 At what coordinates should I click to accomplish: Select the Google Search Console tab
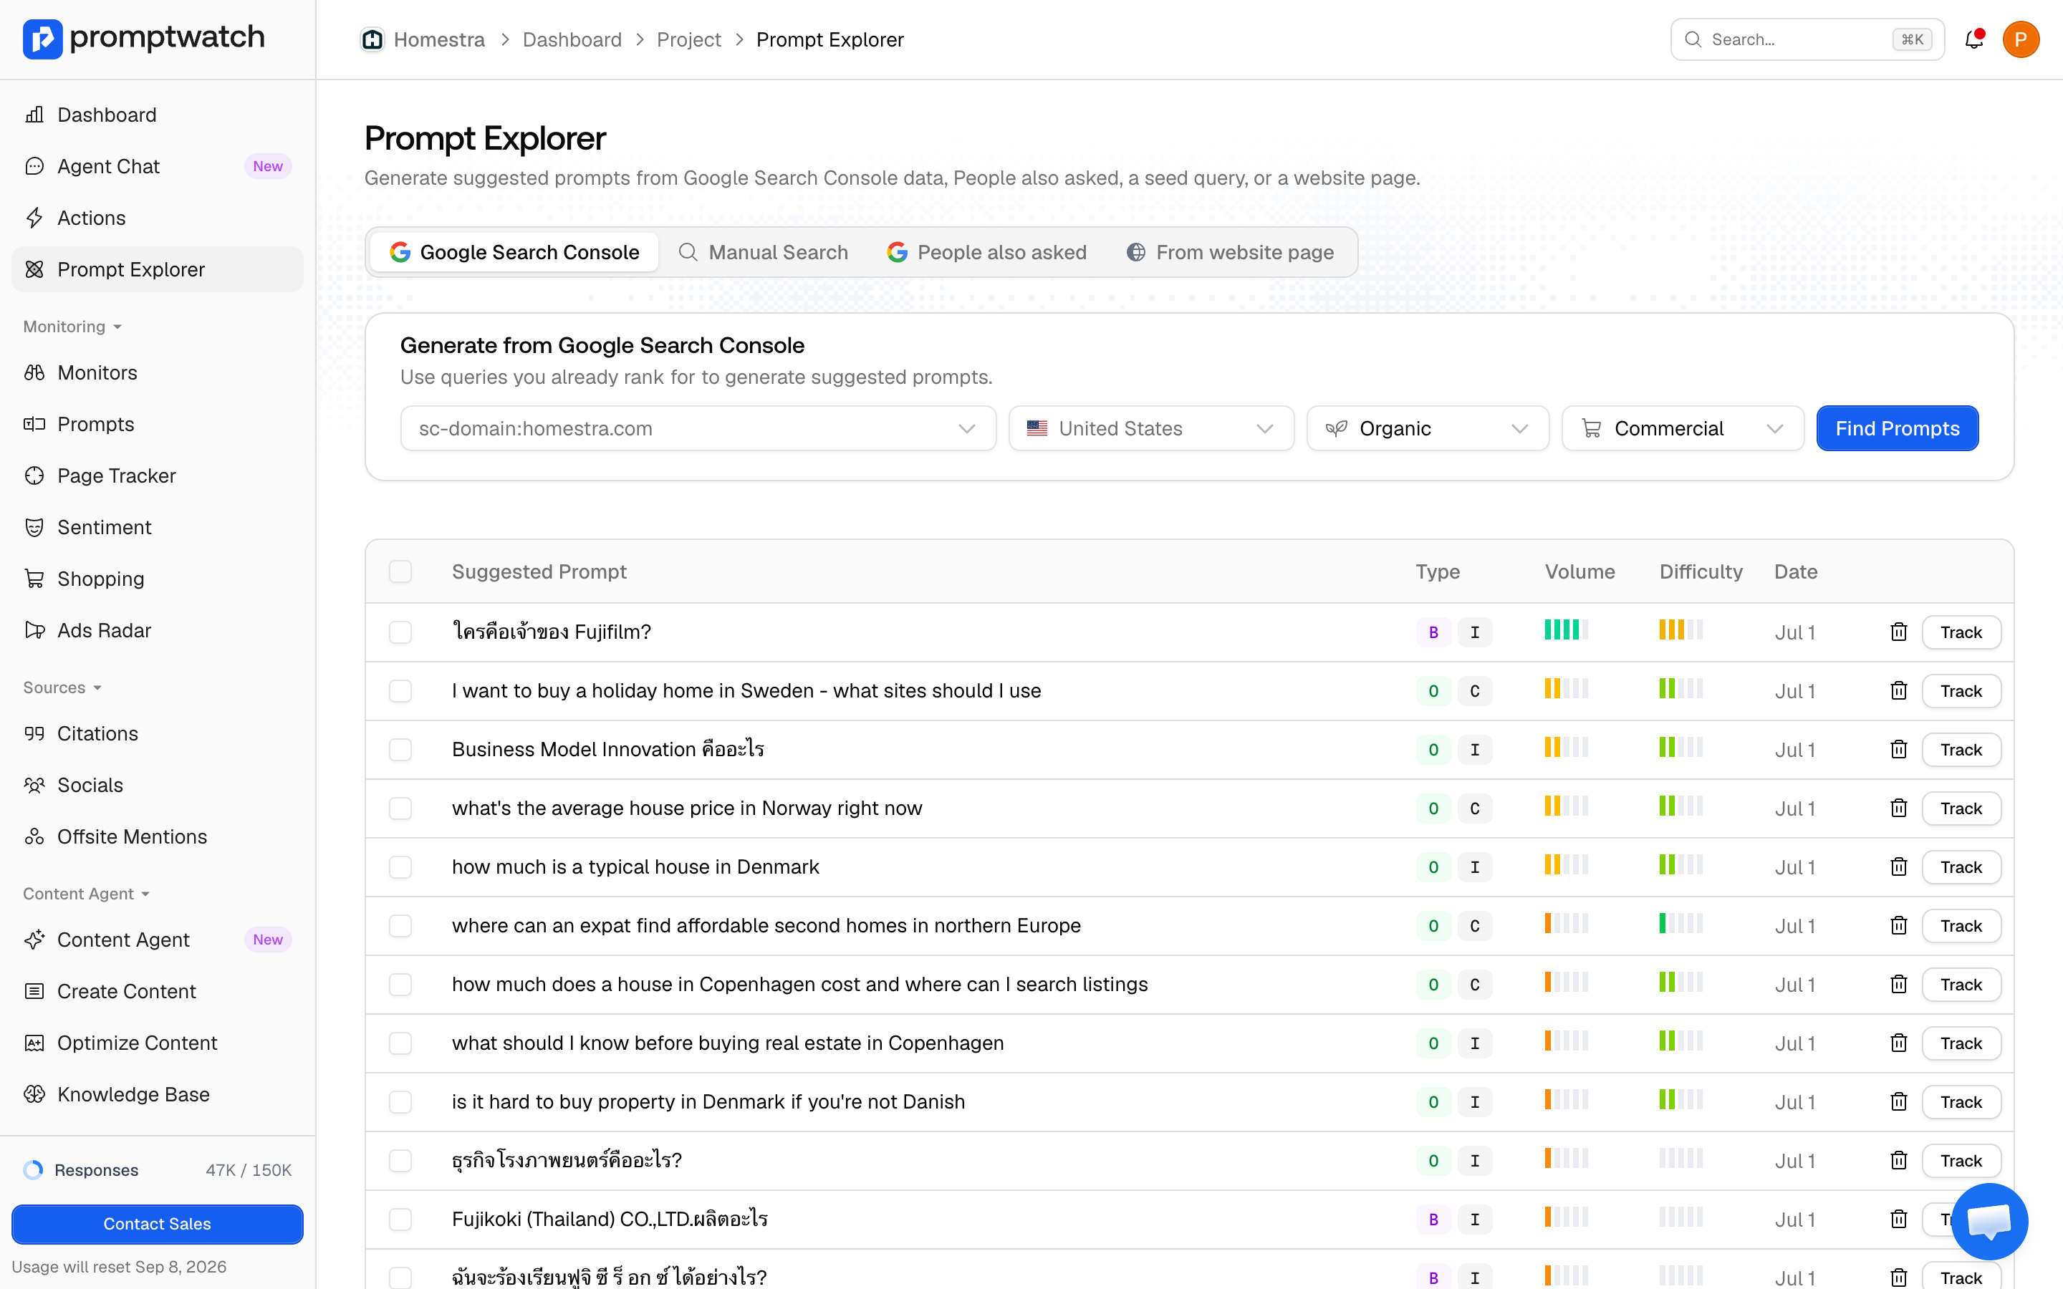514,252
